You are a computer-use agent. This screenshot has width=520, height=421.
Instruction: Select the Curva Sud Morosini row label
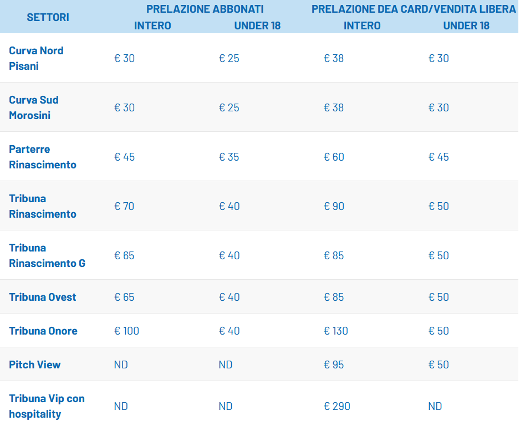[33, 107]
